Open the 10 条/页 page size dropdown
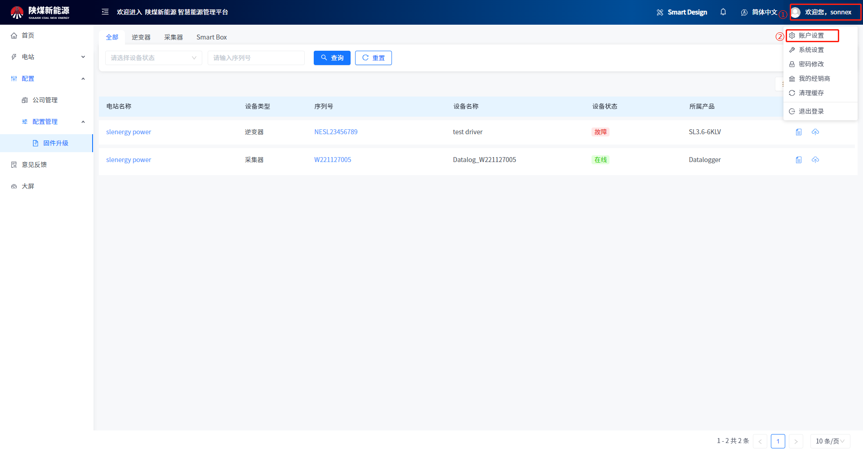 [830, 441]
